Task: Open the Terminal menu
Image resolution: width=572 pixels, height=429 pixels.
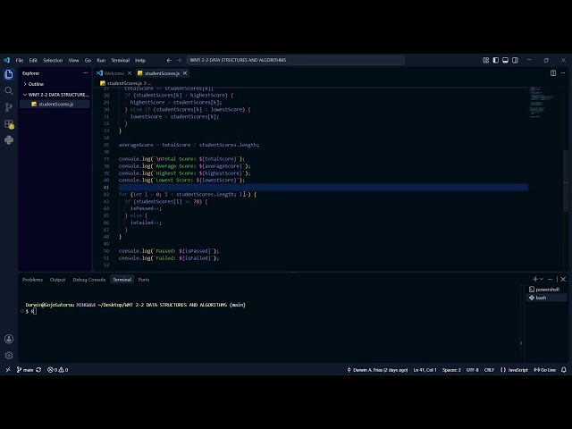Action: pos(121,60)
